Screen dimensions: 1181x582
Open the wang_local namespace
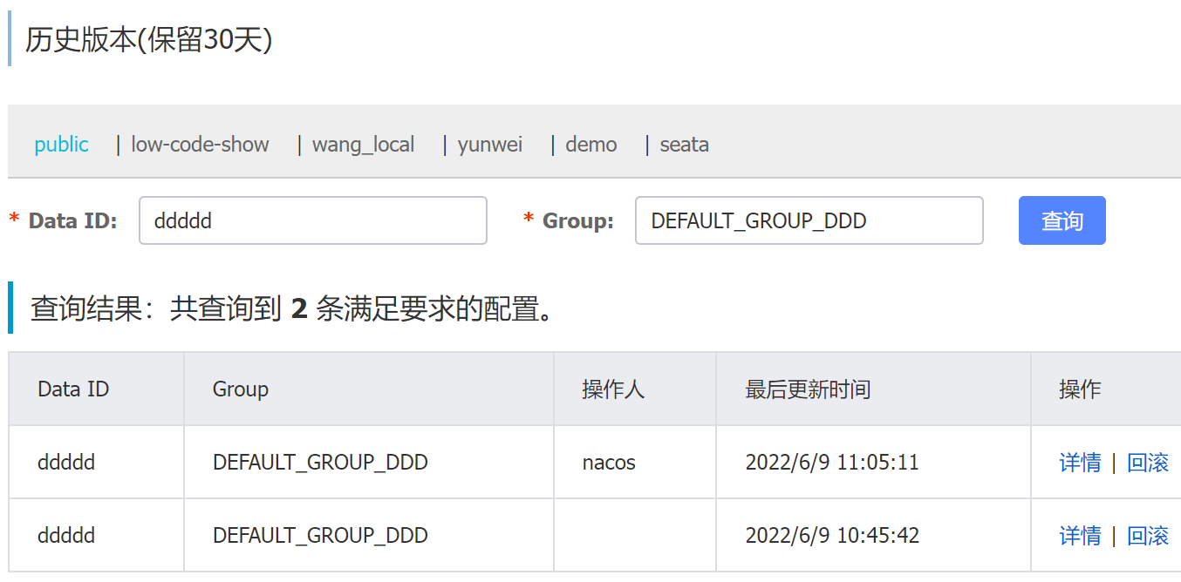[363, 144]
